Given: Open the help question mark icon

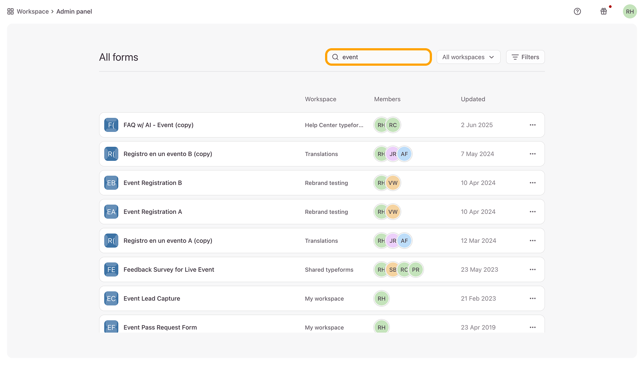Looking at the screenshot, I should (x=577, y=11).
